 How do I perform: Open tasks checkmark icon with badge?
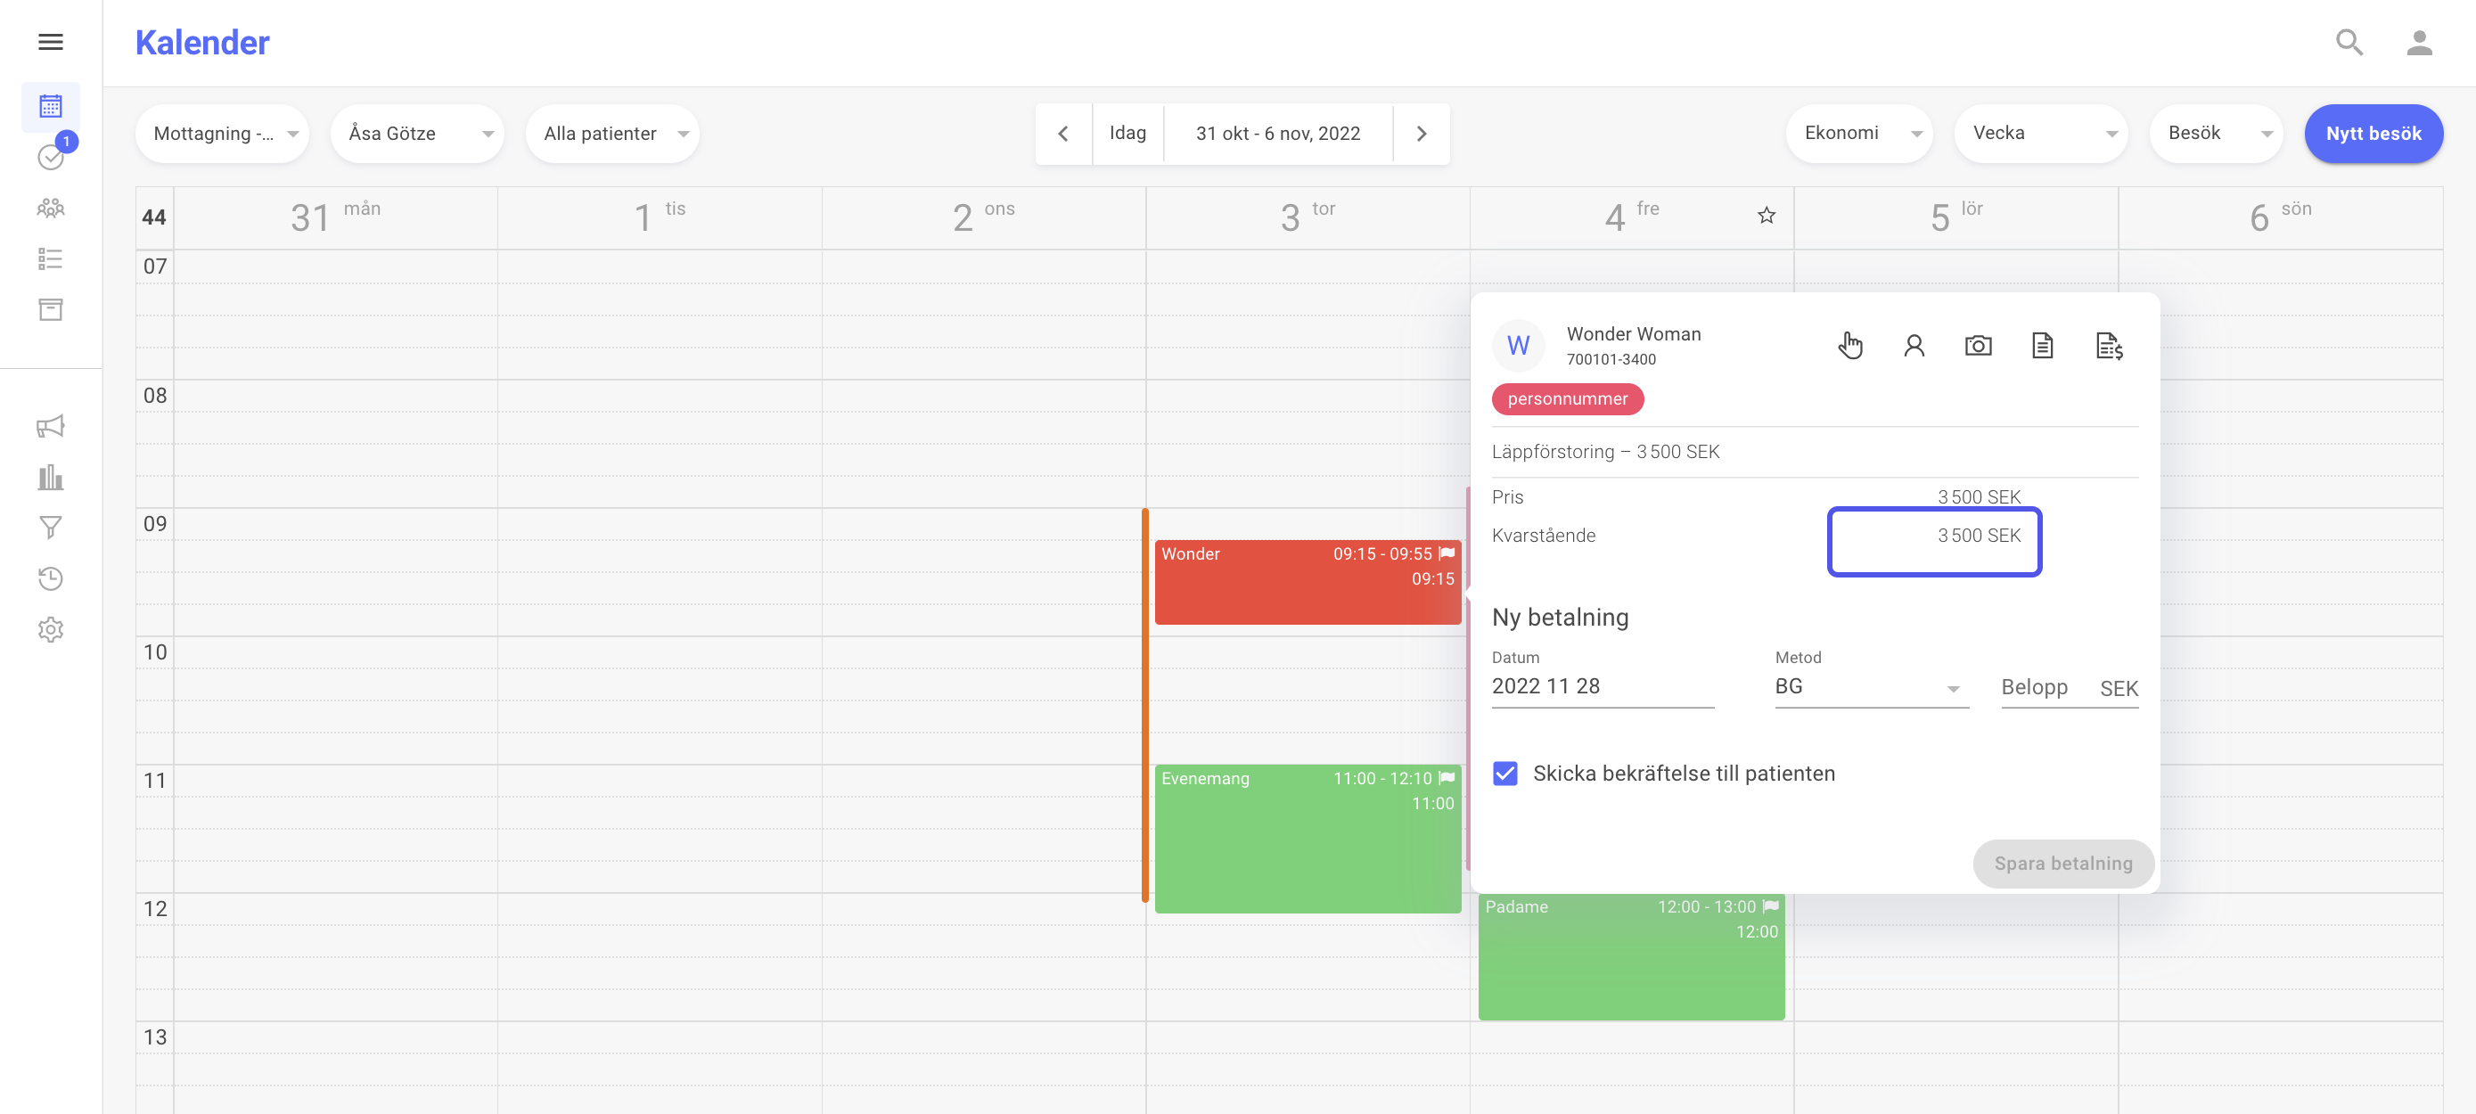point(51,157)
